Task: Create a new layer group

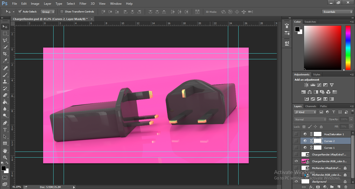Action: click(x=332, y=187)
